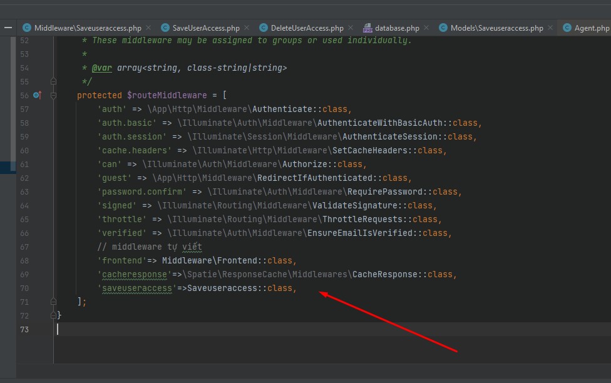Click the ThrottleRequests class reference

point(362,220)
